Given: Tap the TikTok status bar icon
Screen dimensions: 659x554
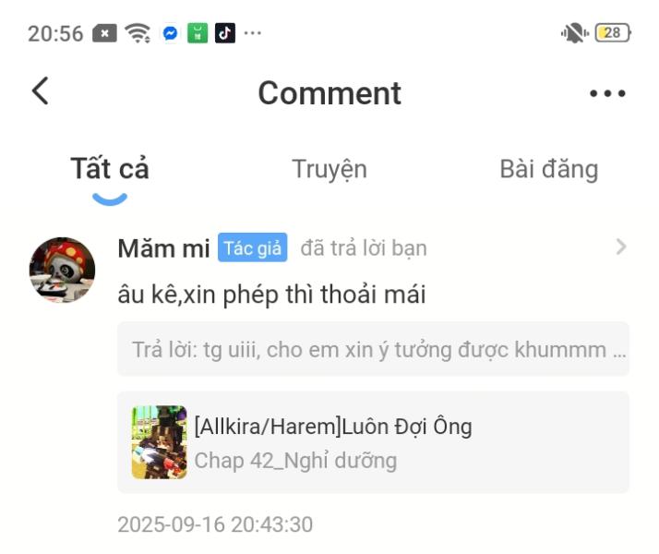Looking at the screenshot, I should click(x=225, y=33).
